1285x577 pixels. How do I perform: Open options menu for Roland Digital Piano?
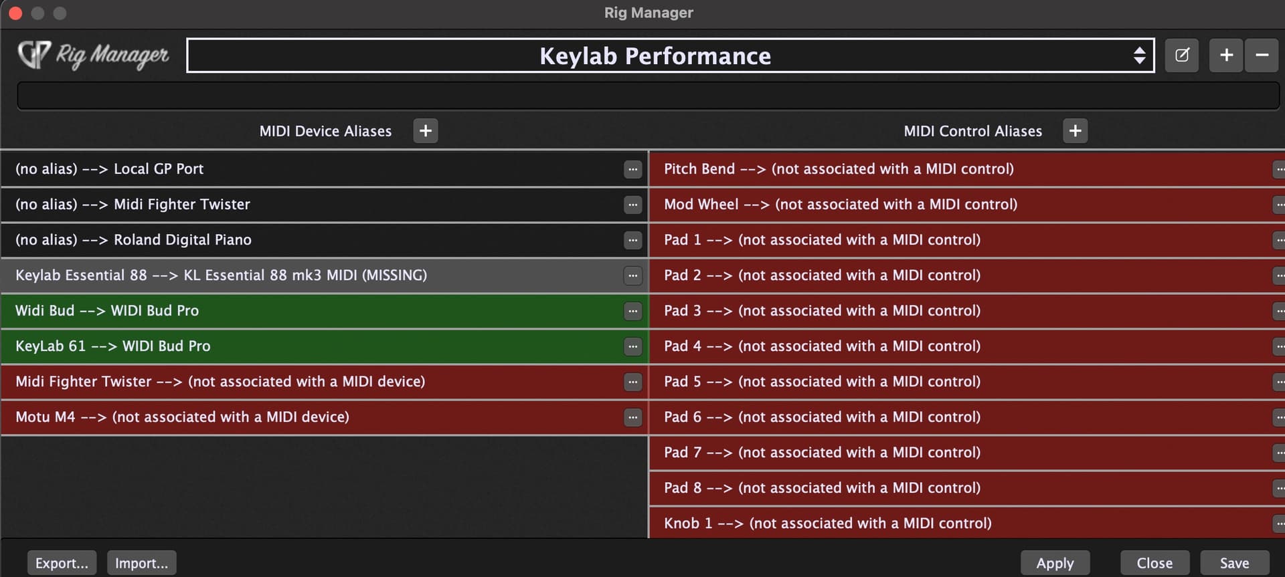[632, 240]
